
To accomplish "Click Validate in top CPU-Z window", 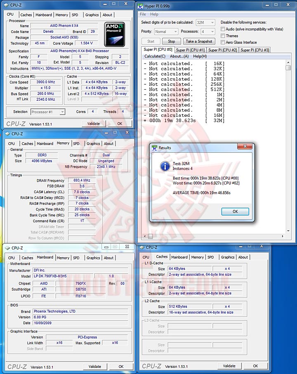I will [x=94, y=123].
